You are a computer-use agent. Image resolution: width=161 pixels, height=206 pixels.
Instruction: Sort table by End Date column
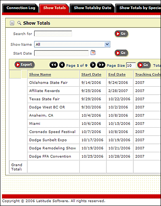(x=117, y=74)
